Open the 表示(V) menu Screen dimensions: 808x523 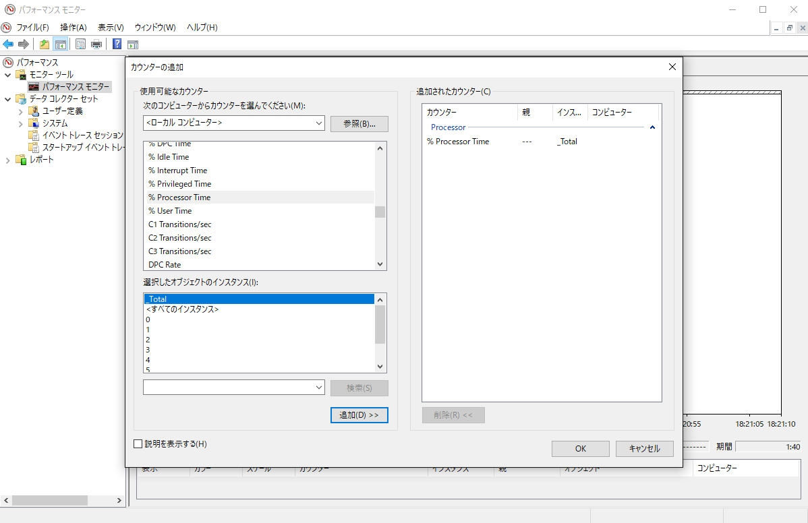[111, 27]
